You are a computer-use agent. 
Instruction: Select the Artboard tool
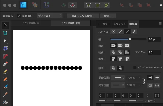point(5,33)
